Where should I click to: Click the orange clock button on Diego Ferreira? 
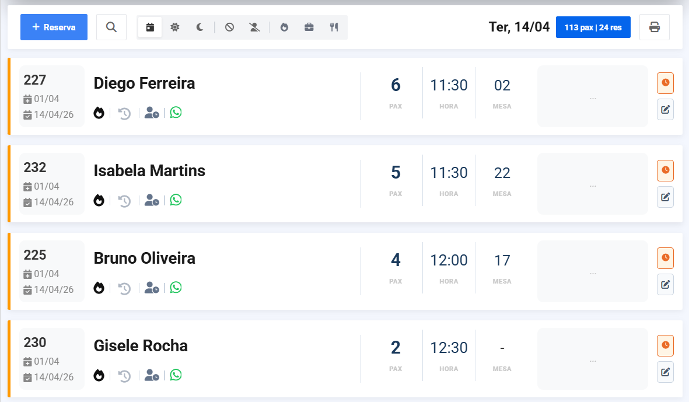tap(665, 83)
